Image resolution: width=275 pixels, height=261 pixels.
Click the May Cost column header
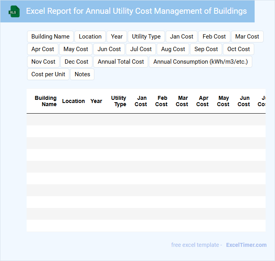tap(223, 101)
